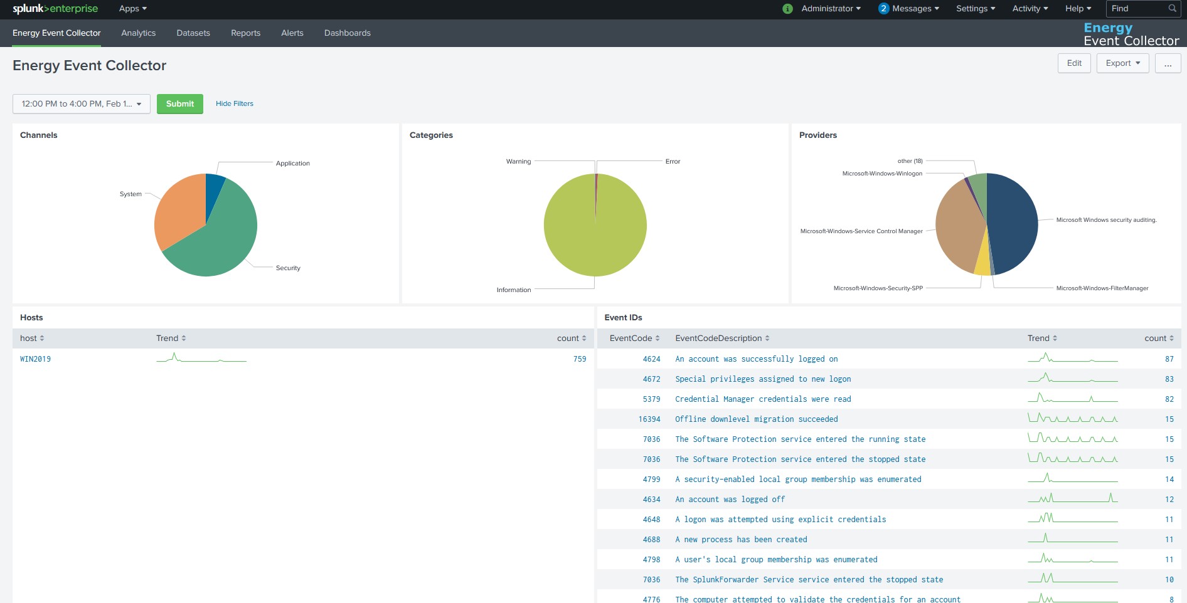The width and height of the screenshot is (1187, 603).
Task: Sort by EventCodeDescription column header
Action: tap(722, 338)
